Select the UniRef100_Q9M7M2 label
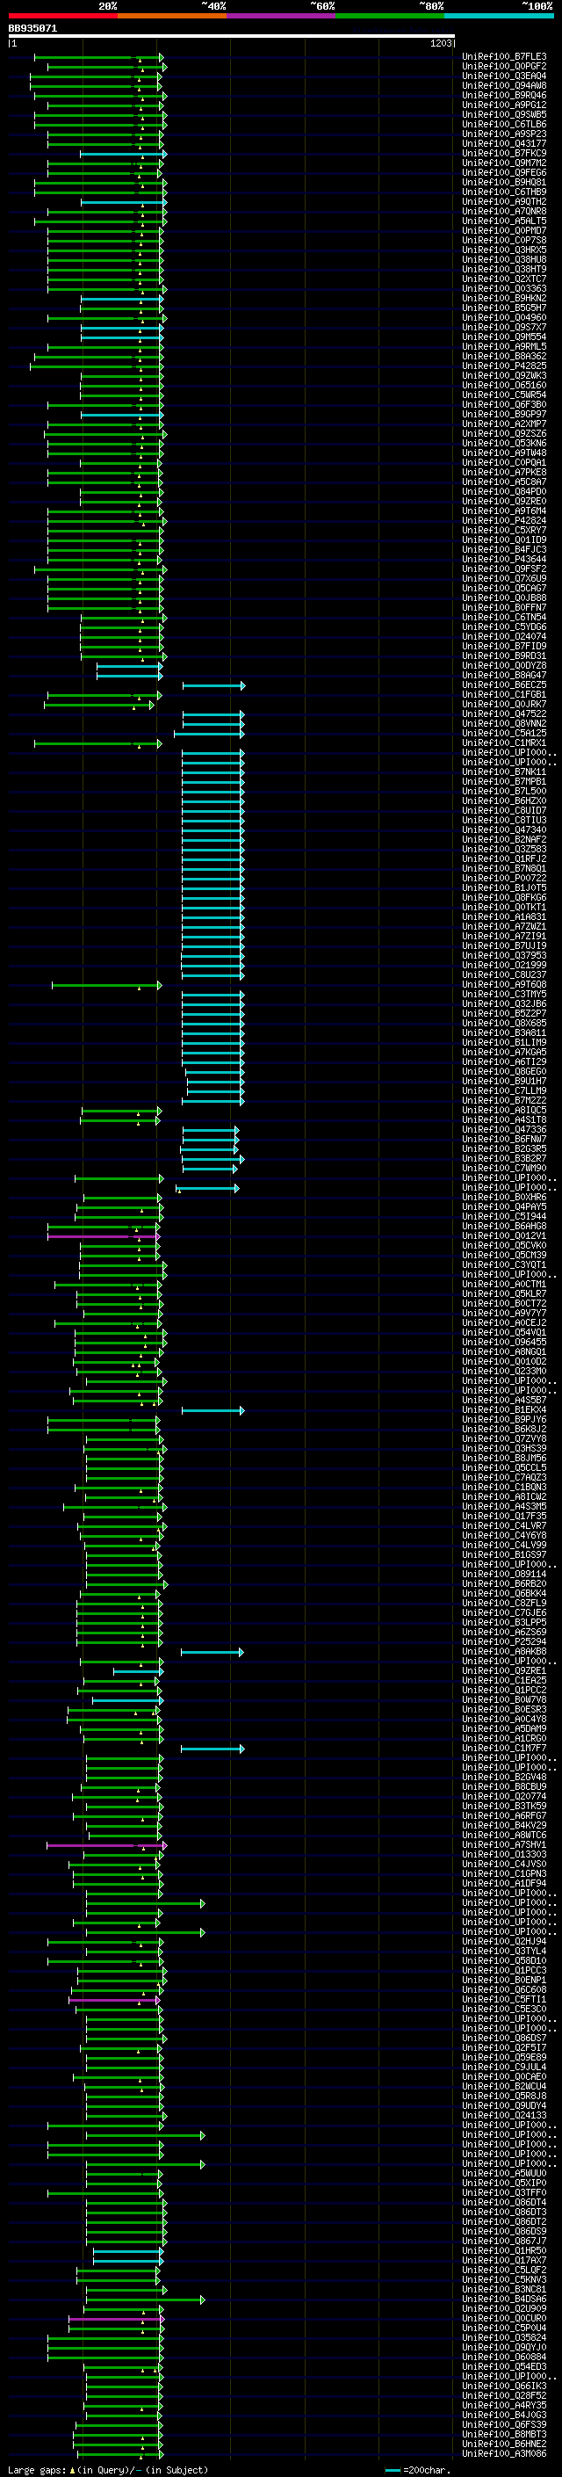Screen dimensions: 562x2477 (x=503, y=163)
